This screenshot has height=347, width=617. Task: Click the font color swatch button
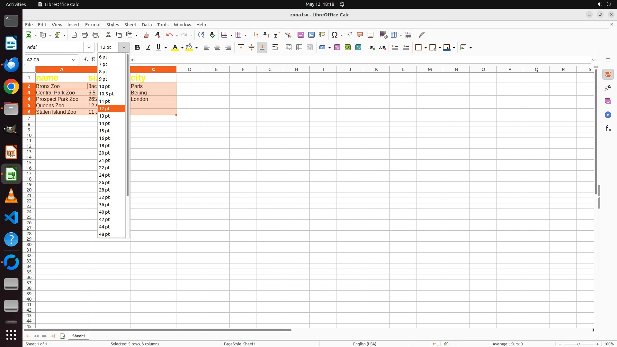click(175, 48)
